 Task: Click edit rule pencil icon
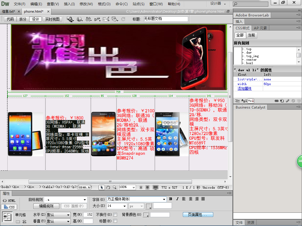pos(288,101)
